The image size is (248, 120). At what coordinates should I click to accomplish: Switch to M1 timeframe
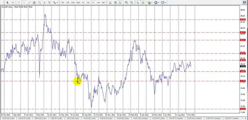(x=63, y=2)
